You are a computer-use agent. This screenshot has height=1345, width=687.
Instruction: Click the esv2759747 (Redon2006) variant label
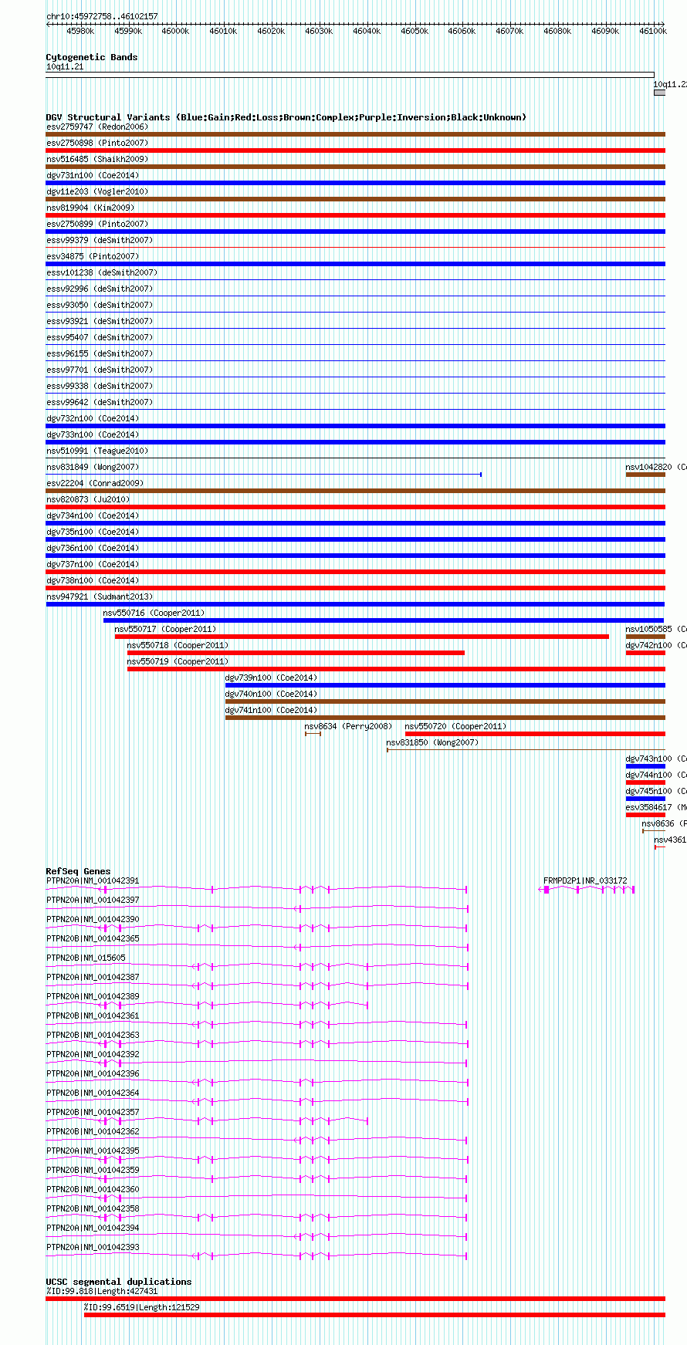point(96,127)
